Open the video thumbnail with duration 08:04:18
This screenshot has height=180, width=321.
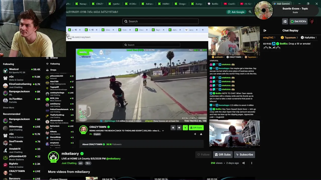[125, 178]
